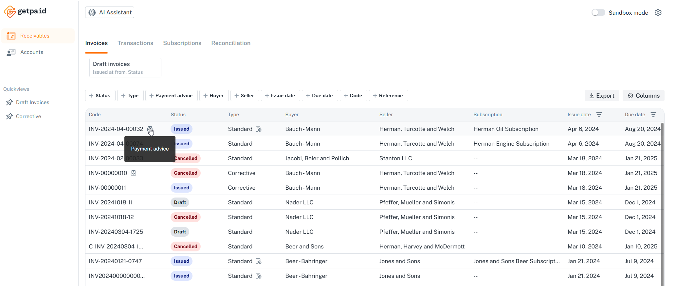The image size is (676, 286).
Task: Click pin icon beside Draft Invoices quickview
Action: point(9,102)
